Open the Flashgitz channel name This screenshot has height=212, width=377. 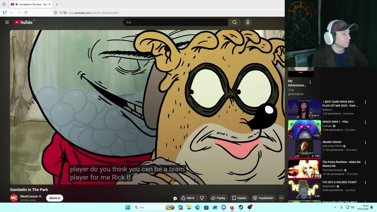click(327, 126)
